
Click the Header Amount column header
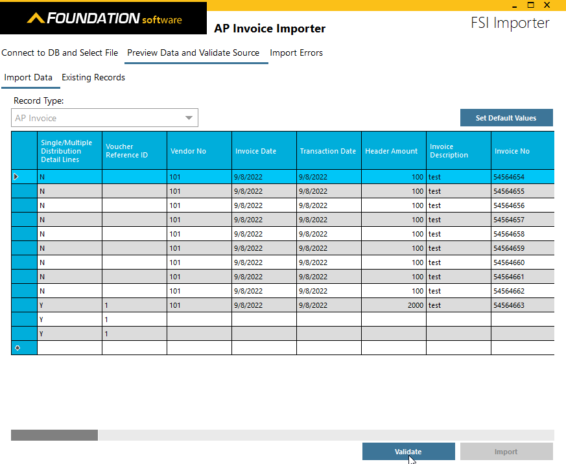[x=394, y=150]
